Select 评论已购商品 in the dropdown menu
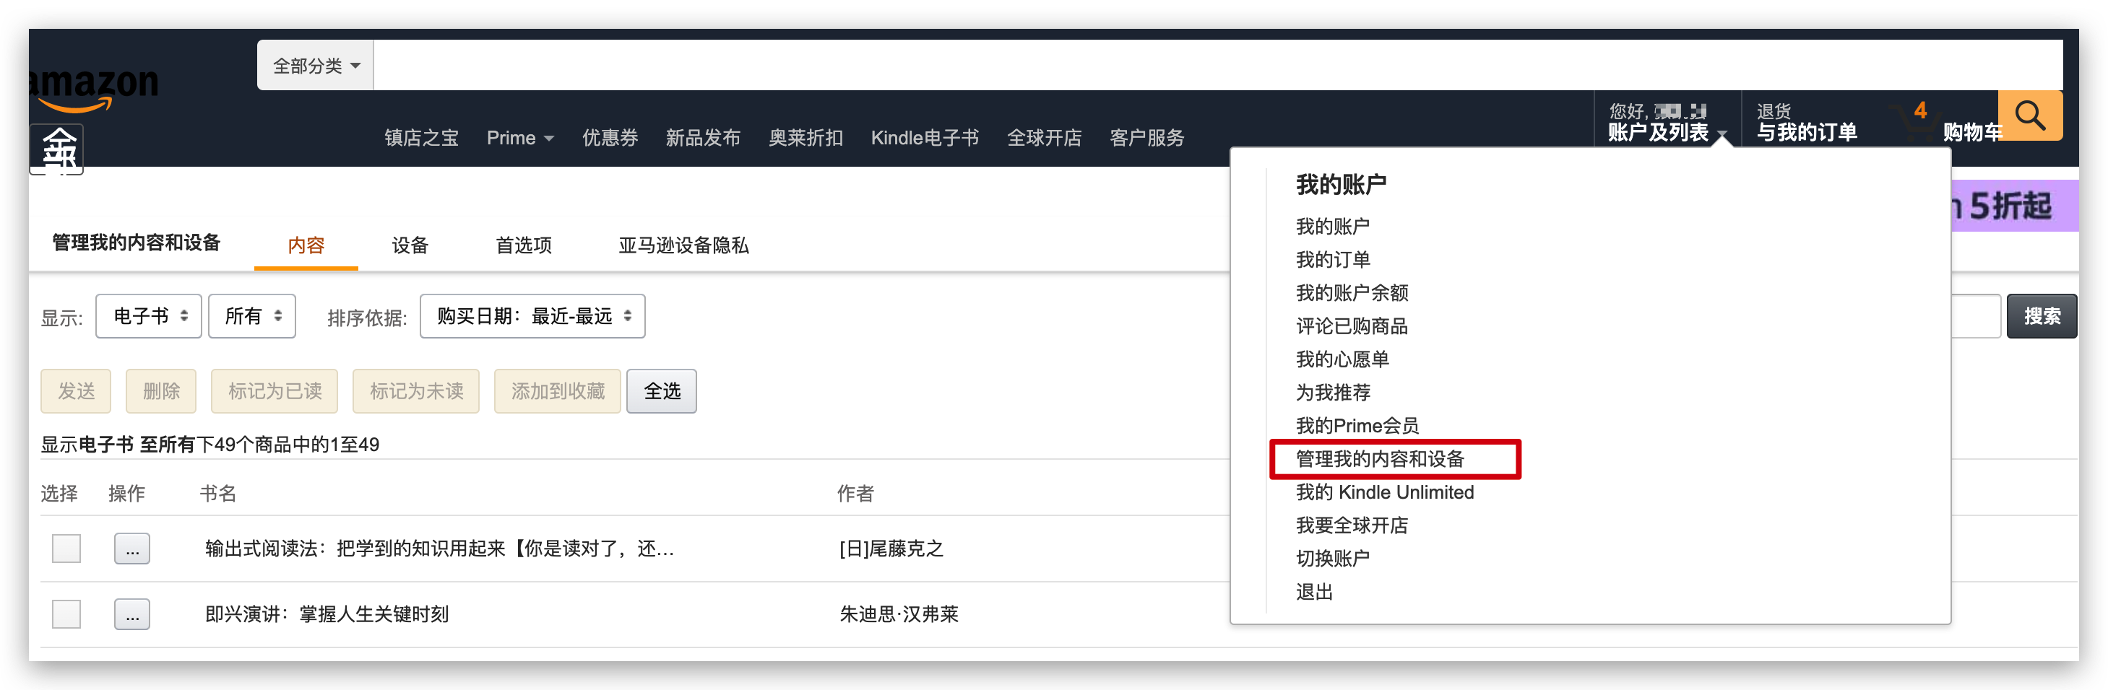Screen dimensions: 2108x690 (x=1352, y=326)
